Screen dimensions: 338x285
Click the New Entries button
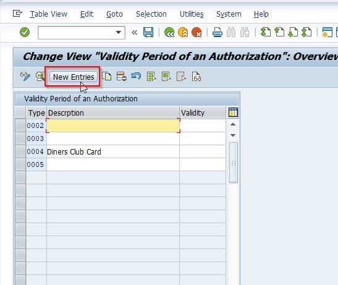click(74, 77)
